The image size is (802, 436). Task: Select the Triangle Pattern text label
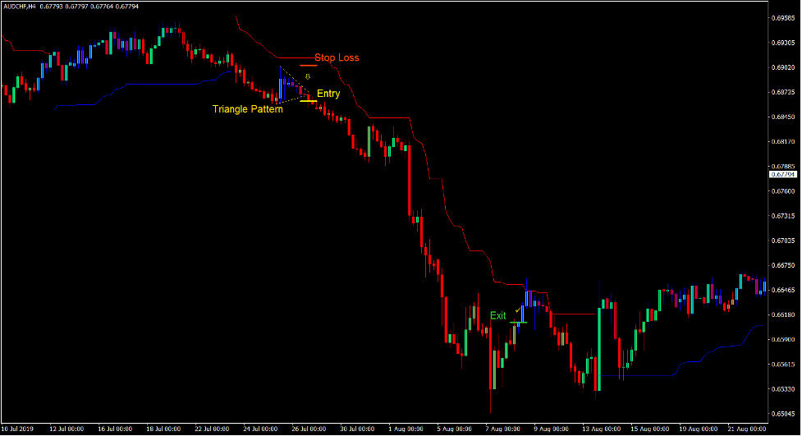point(248,109)
